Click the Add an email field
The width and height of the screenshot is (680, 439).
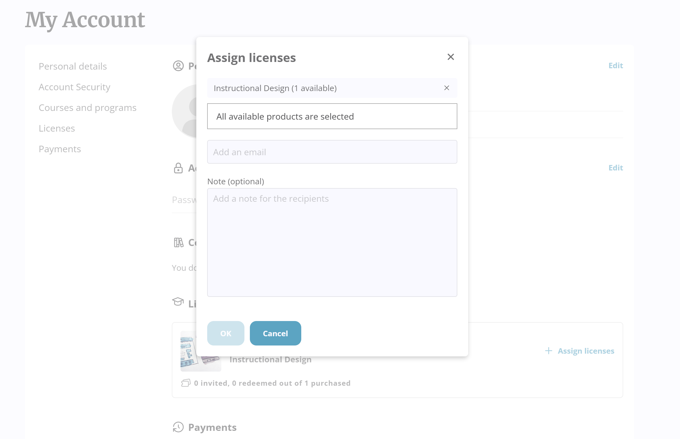332,152
